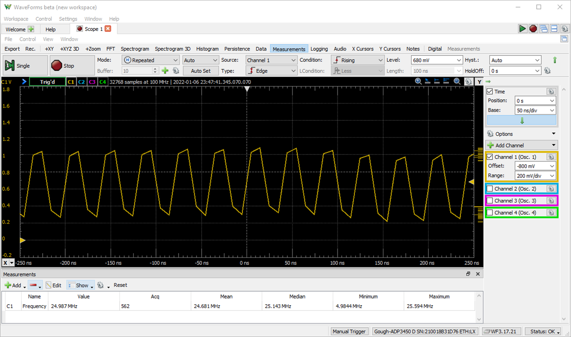The width and height of the screenshot is (571, 337).
Task: Toggle C2 channel button above plot
Action: (82, 81)
